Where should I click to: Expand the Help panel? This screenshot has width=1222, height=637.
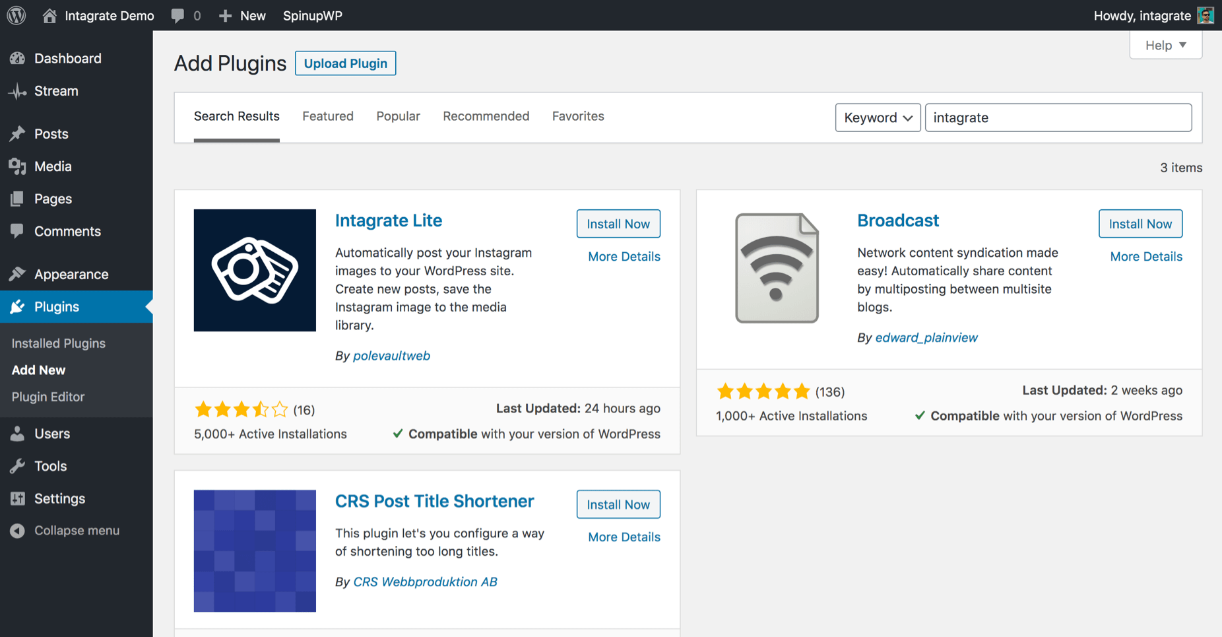(x=1165, y=45)
